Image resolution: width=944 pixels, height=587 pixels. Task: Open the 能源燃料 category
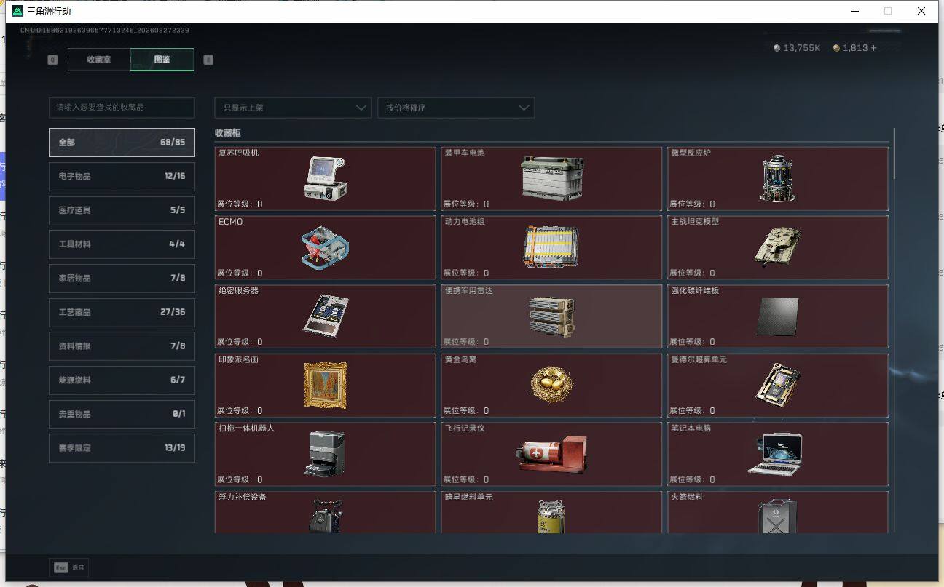122,380
